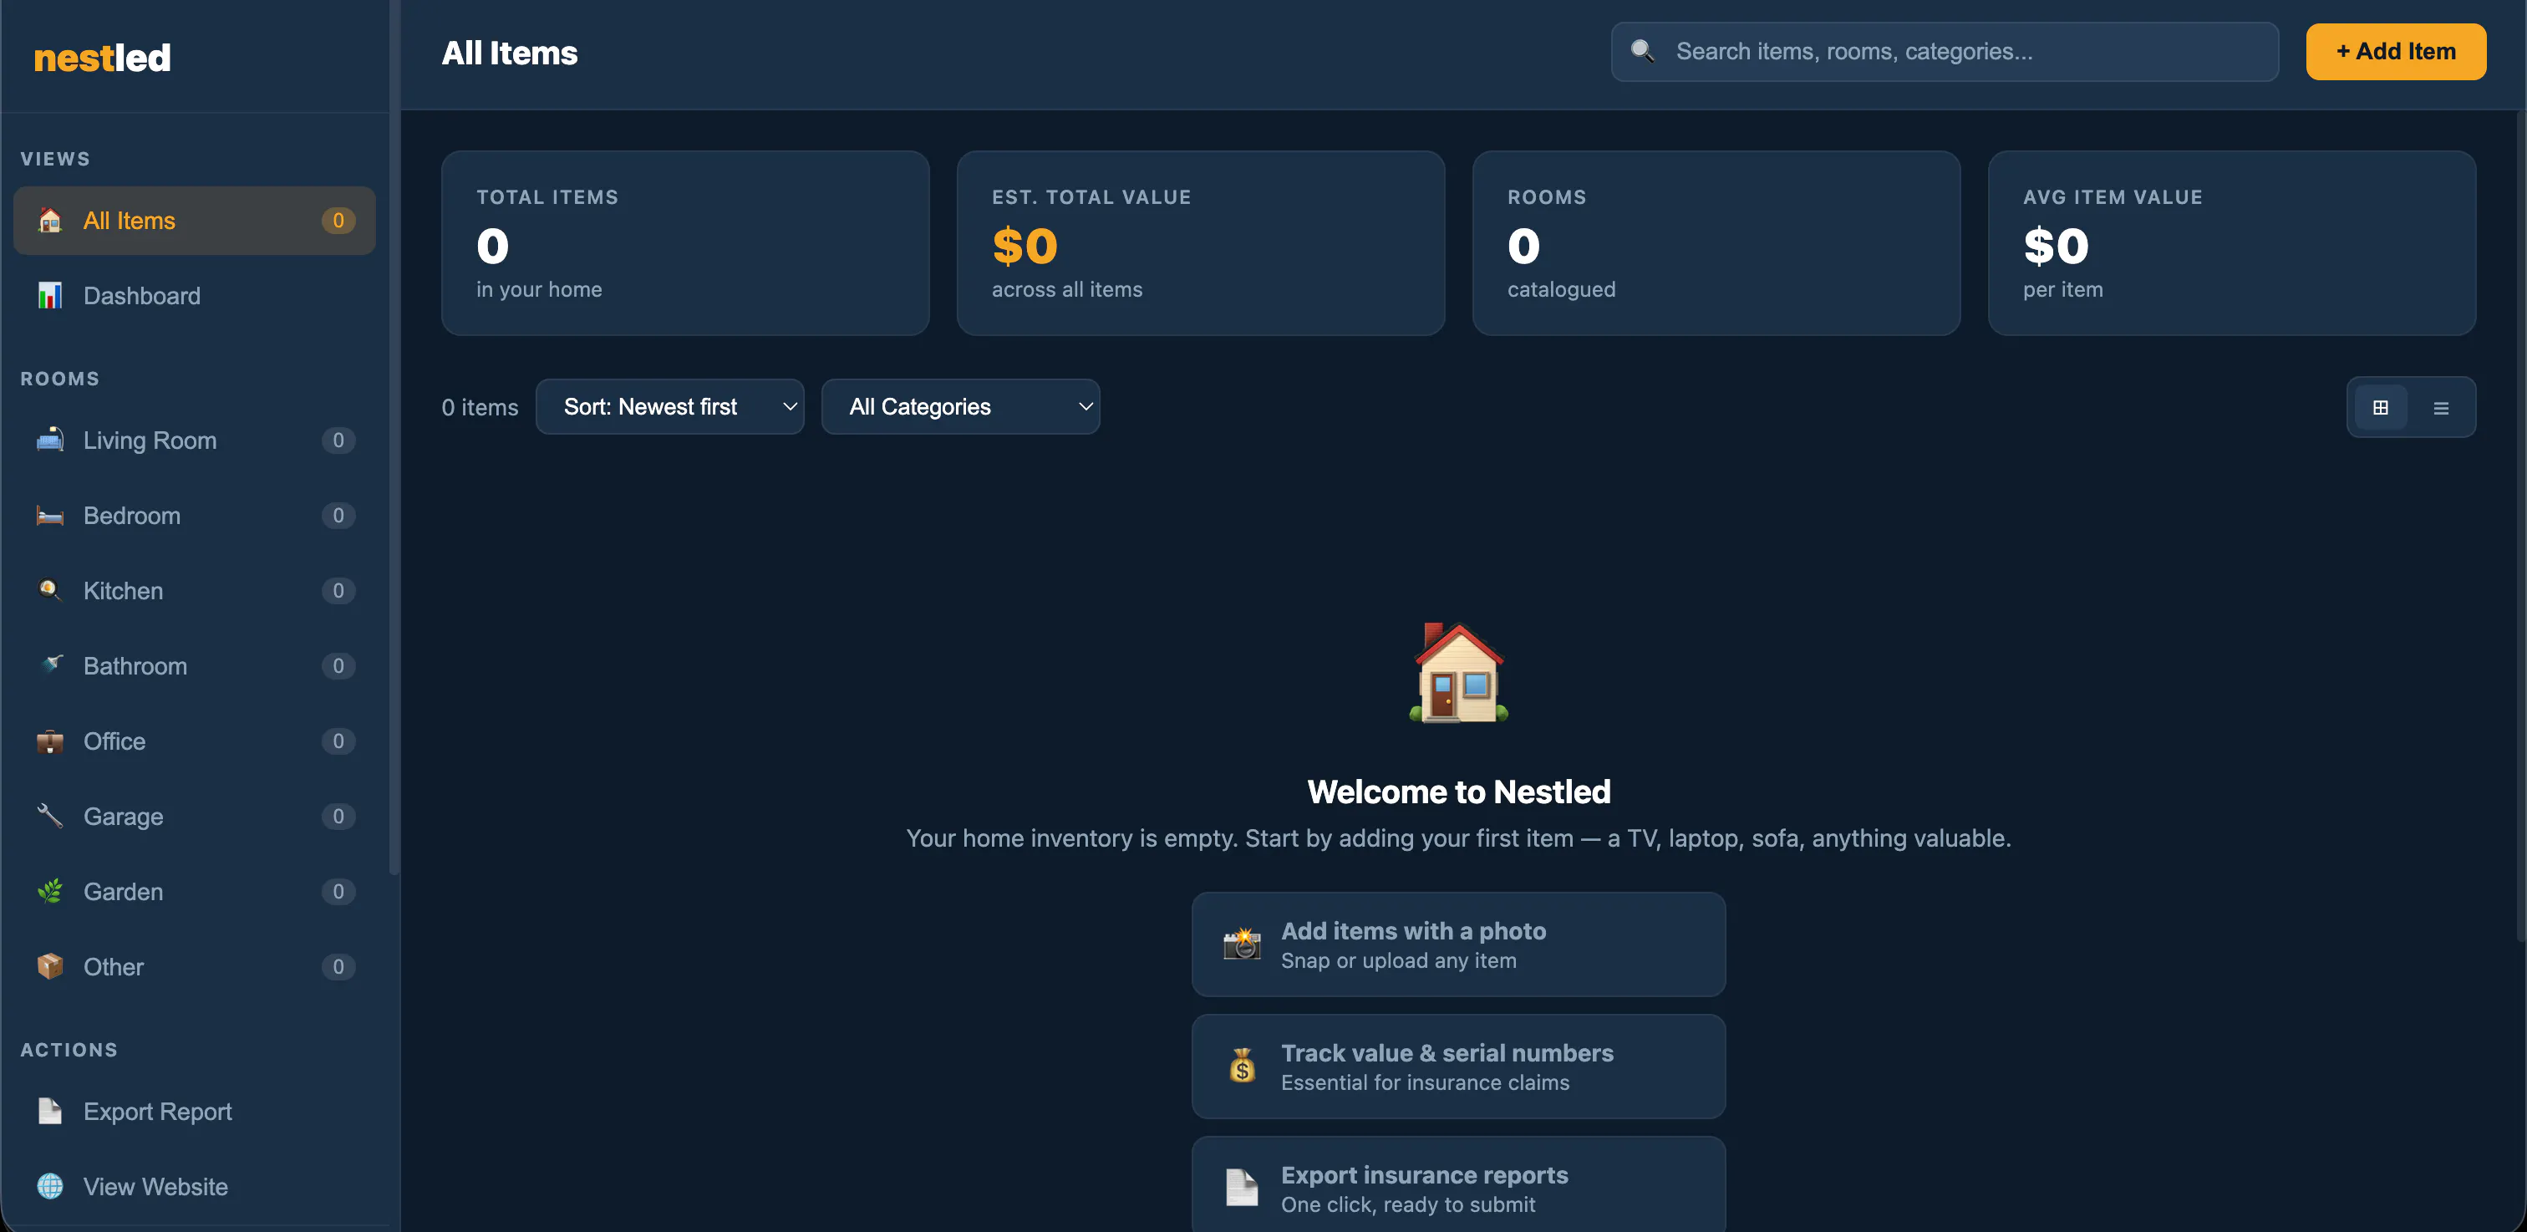
Task: Click View Website link
Action: pos(194,1187)
